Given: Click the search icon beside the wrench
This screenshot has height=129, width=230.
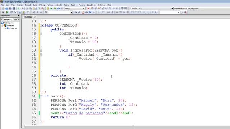Looking at the screenshot, I should click(x=182, y=13).
